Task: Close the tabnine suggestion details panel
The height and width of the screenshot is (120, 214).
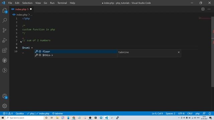Action: [x=179, y=52]
